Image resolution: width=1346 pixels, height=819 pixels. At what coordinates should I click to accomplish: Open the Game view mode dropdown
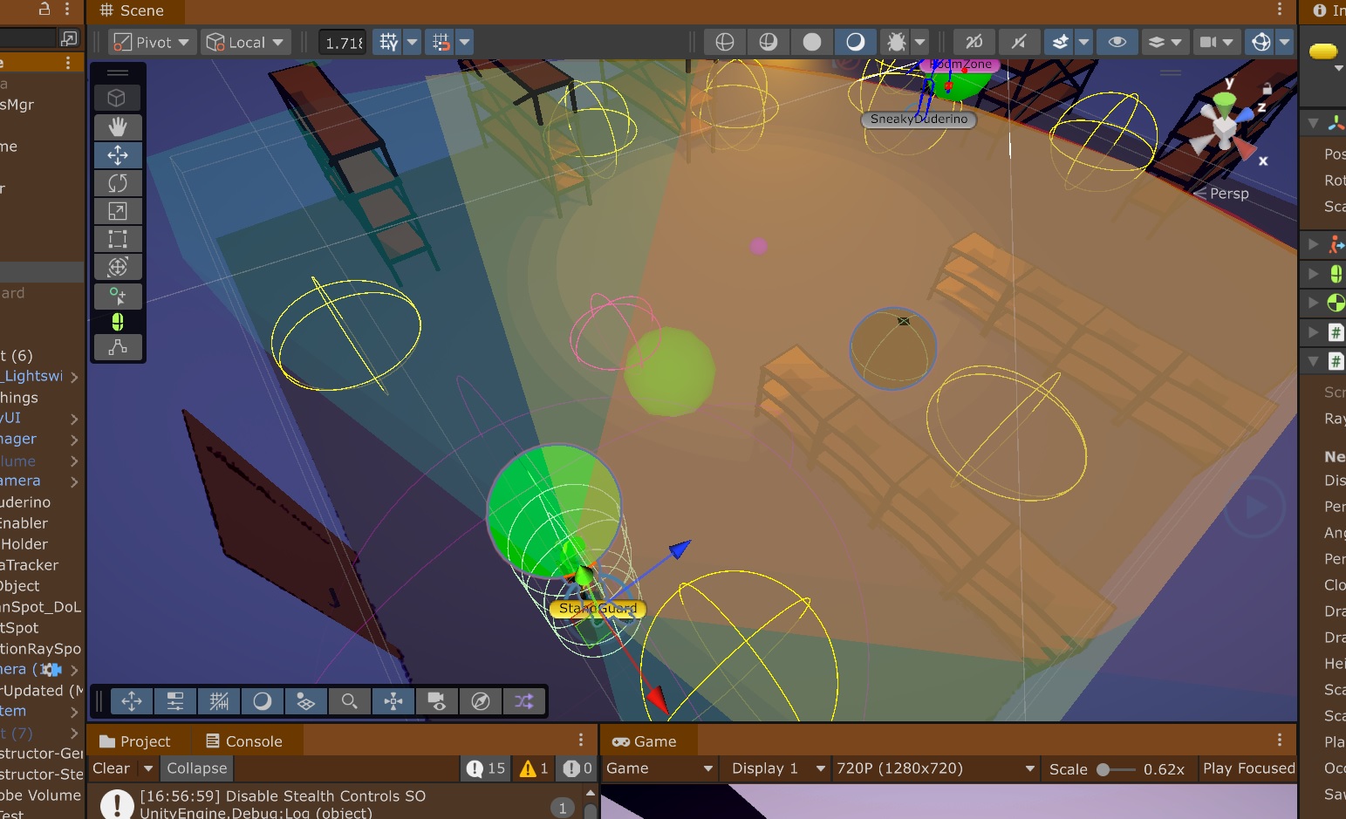(x=659, y=768)
